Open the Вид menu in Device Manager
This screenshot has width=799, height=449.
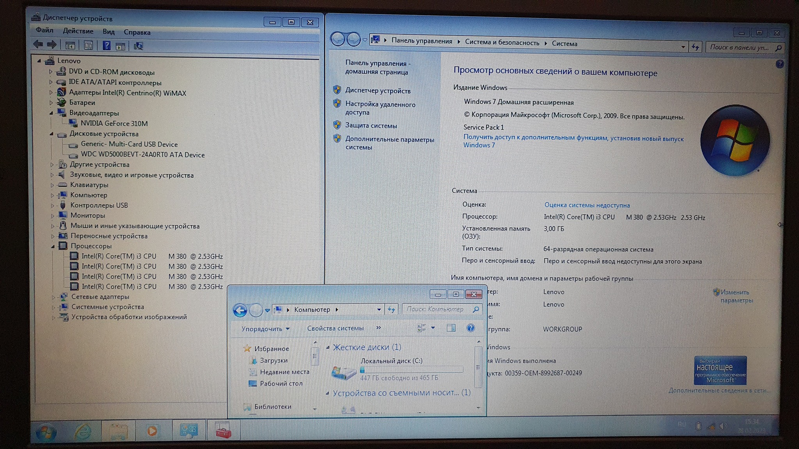pyautogui.click(x=108, y=32)
